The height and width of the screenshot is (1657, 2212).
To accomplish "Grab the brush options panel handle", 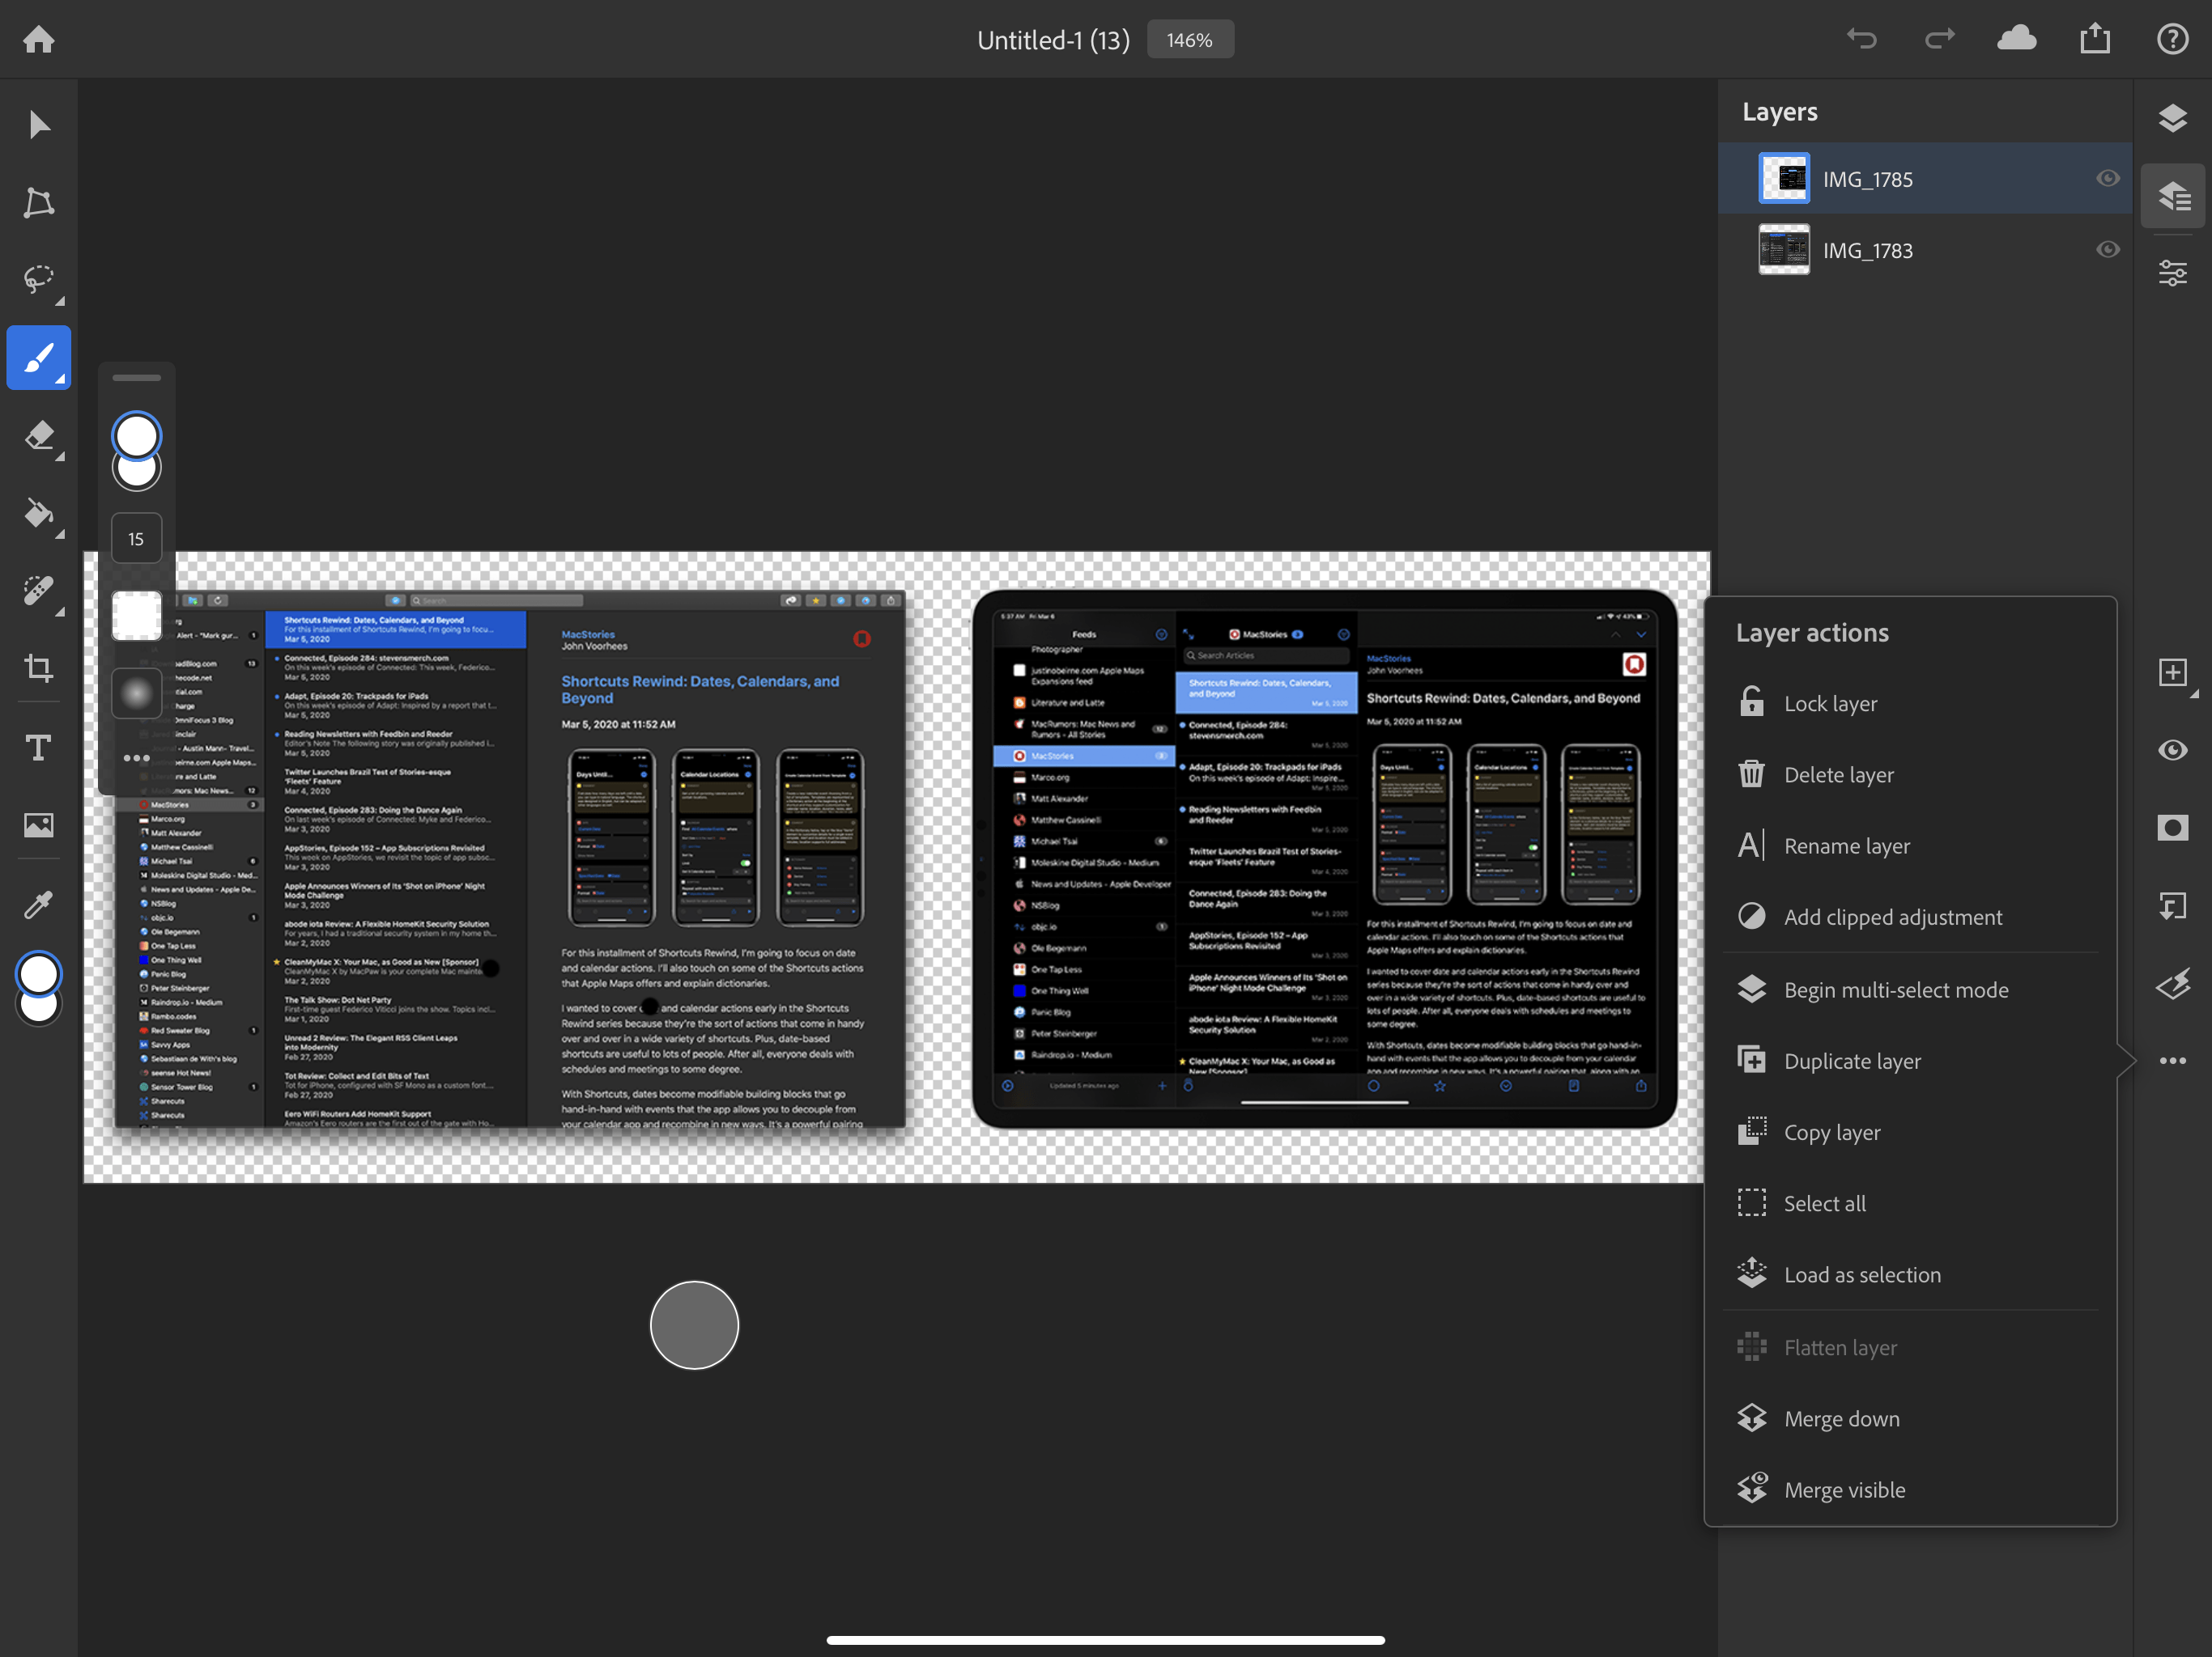I will (136, 378).
